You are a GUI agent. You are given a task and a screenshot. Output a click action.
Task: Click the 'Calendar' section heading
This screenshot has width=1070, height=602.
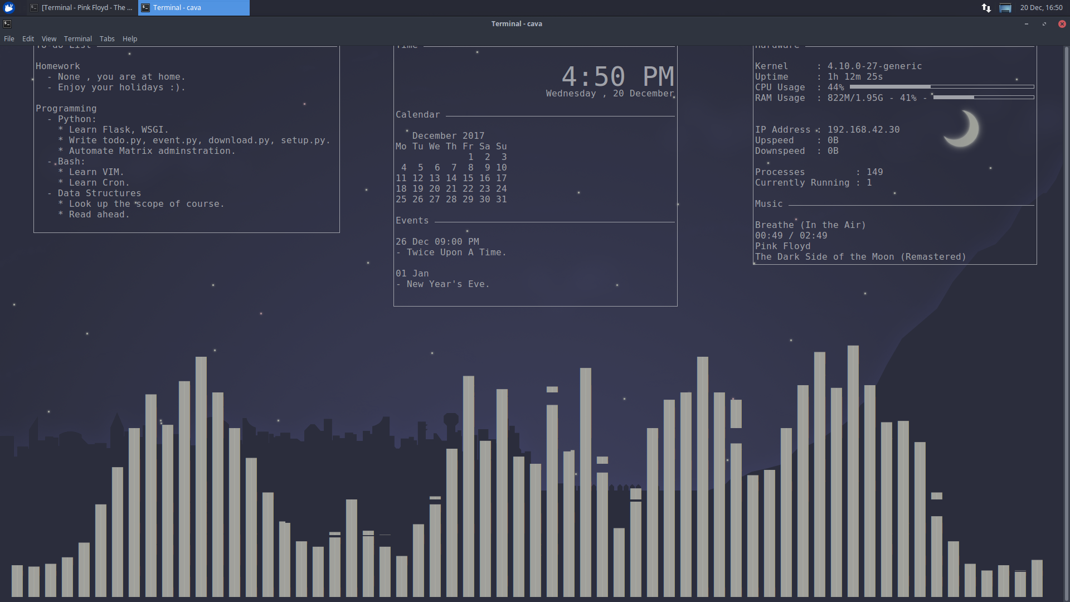417,114
